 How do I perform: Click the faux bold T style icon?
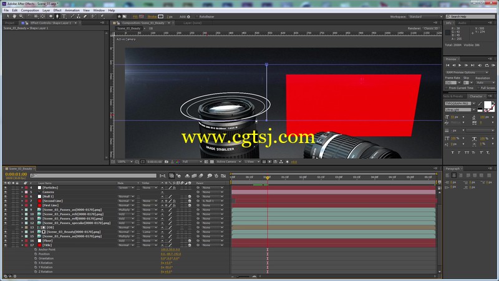(453, 152)
